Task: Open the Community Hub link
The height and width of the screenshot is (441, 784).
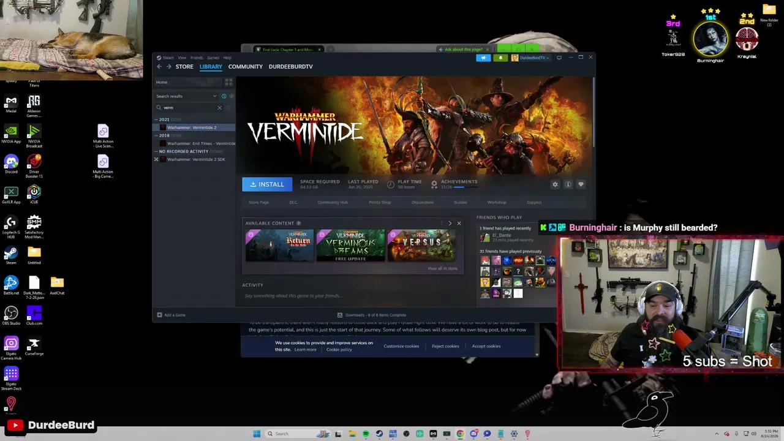Action: click(x=333, y=202)
